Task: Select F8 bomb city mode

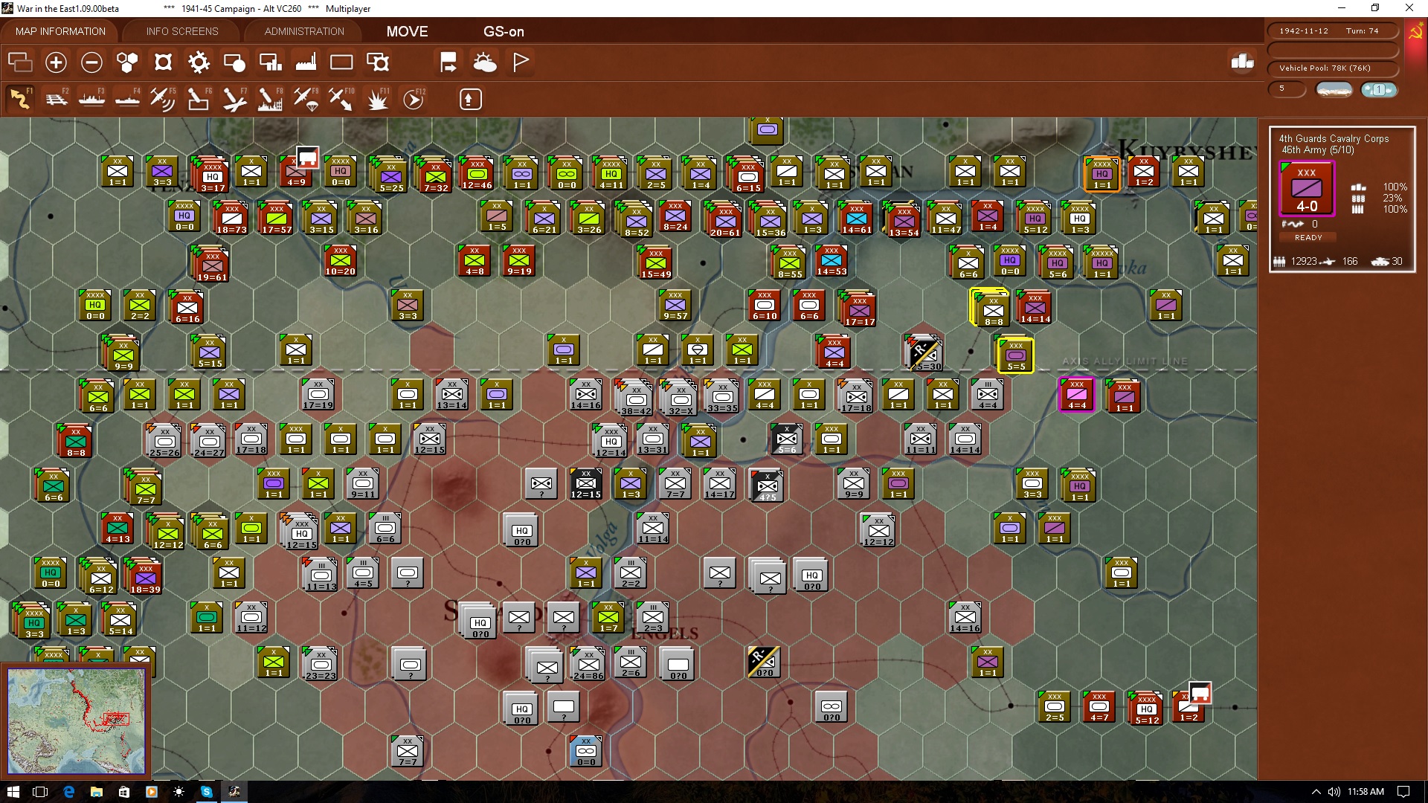Action: point(270,99)
